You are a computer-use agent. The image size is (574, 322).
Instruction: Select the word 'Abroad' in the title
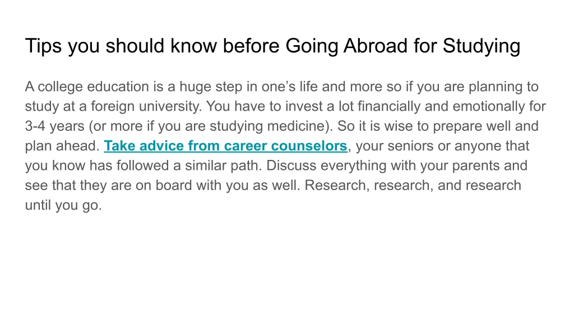(x=375, y=46)
